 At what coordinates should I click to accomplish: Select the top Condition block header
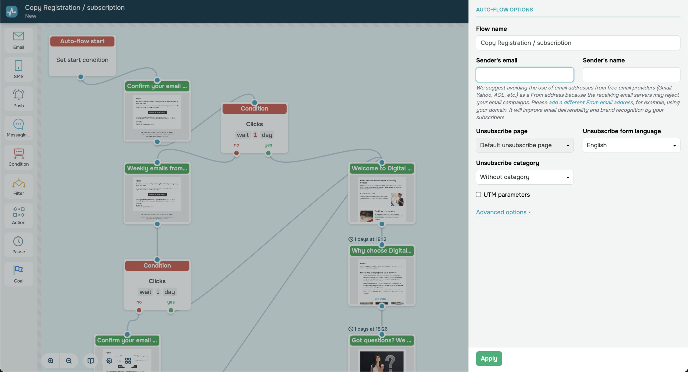[255, 109]
